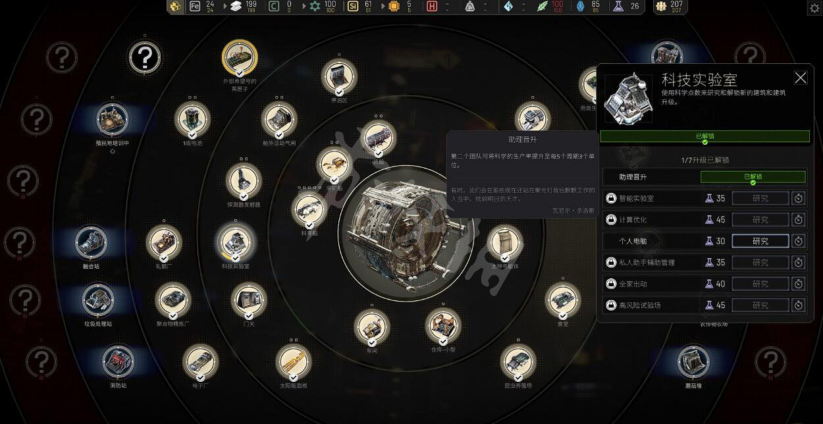Image resolution: width=823 pixels, height=424 pixels.
Task: Open settings gear in top-right corner
Action: pos(814,8)
